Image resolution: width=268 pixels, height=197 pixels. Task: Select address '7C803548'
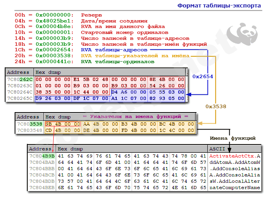pyautogui.click(x=30, y=130)
